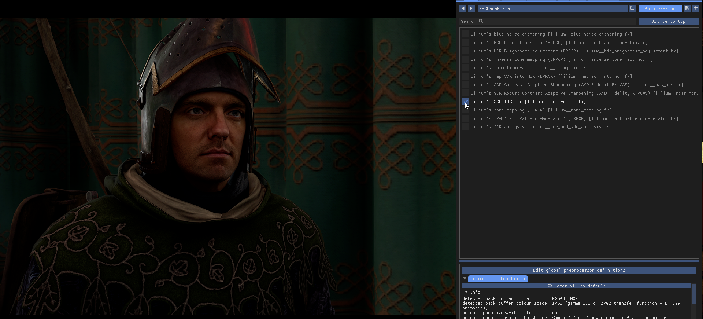The width and height of the screenshot is (703, 319).
Task: Select the lilium__sdr_trc_fix.fx tab label
Action: pyautogui.click(x=498, y=279)
